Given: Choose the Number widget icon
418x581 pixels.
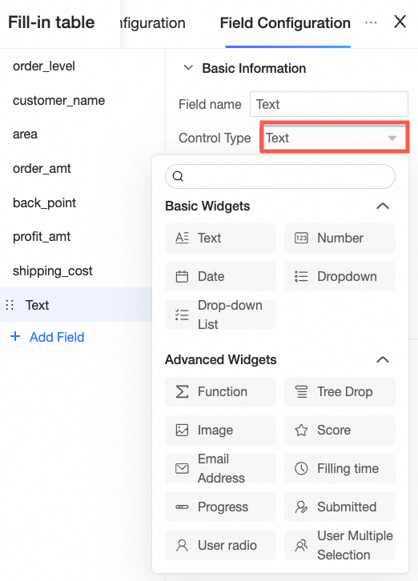Looking at the screenshot, I should pyautogui.click(x=301, y=238).
